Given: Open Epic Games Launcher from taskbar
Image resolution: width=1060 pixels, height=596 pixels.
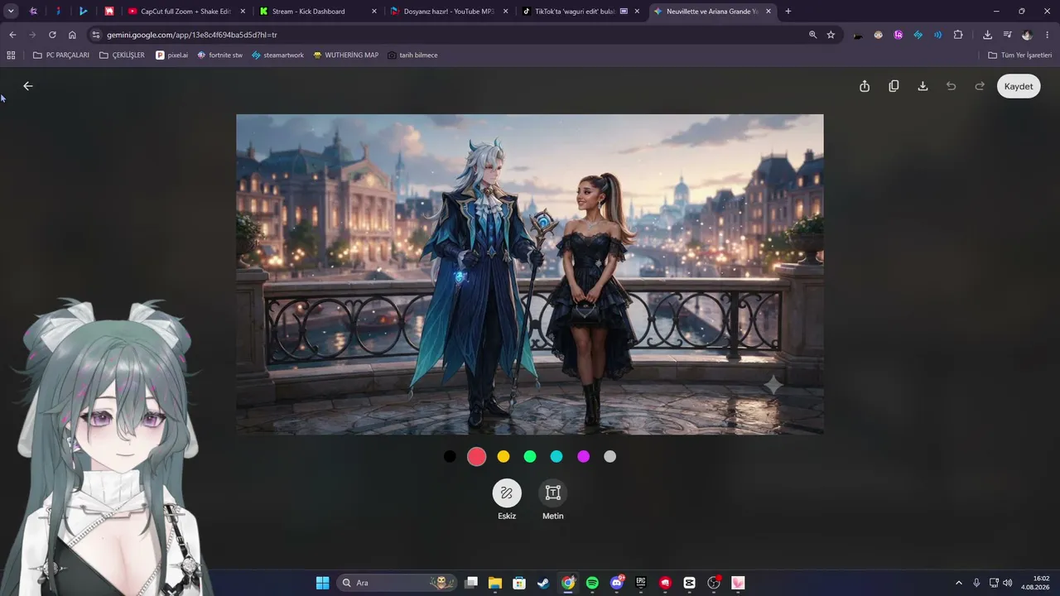Looking at the screenshot, I should point(641,583).
